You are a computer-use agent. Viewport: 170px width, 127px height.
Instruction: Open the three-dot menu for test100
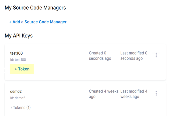tap(156, 55)
